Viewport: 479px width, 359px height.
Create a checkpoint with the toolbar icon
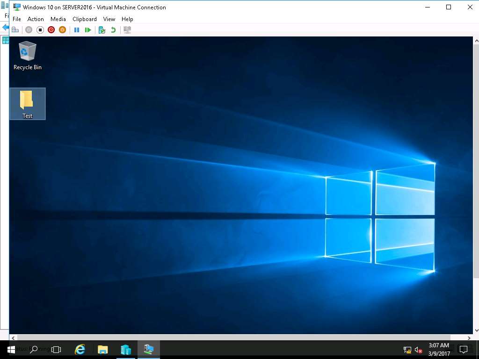point(102,30)
